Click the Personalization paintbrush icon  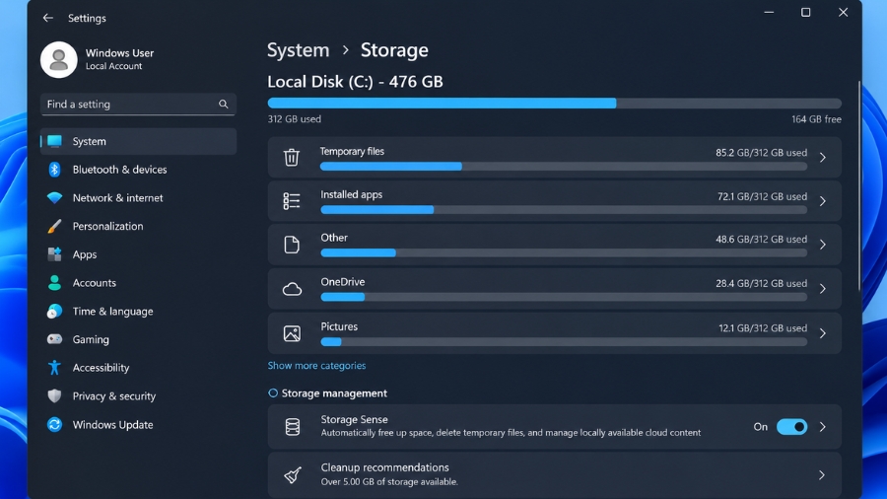(x=54, y=226)
